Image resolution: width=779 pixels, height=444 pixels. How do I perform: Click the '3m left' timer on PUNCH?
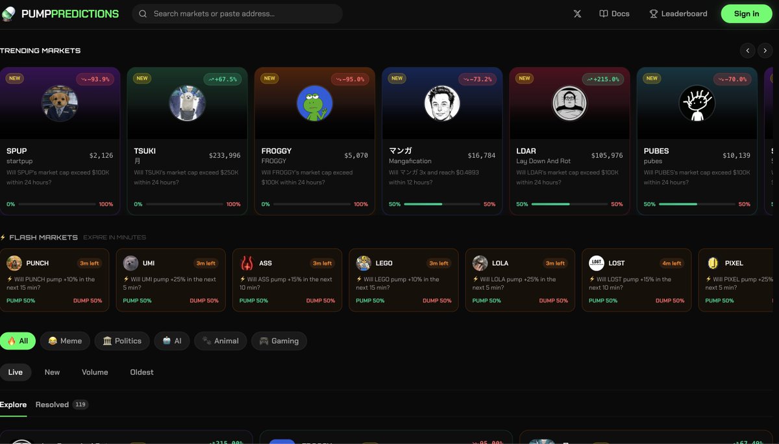pos(89,263)
